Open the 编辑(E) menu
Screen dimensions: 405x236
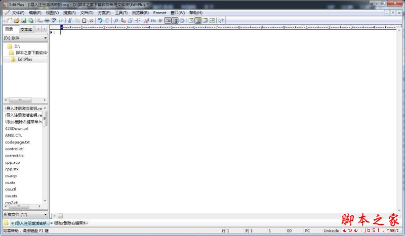click(x=35, y=13)
